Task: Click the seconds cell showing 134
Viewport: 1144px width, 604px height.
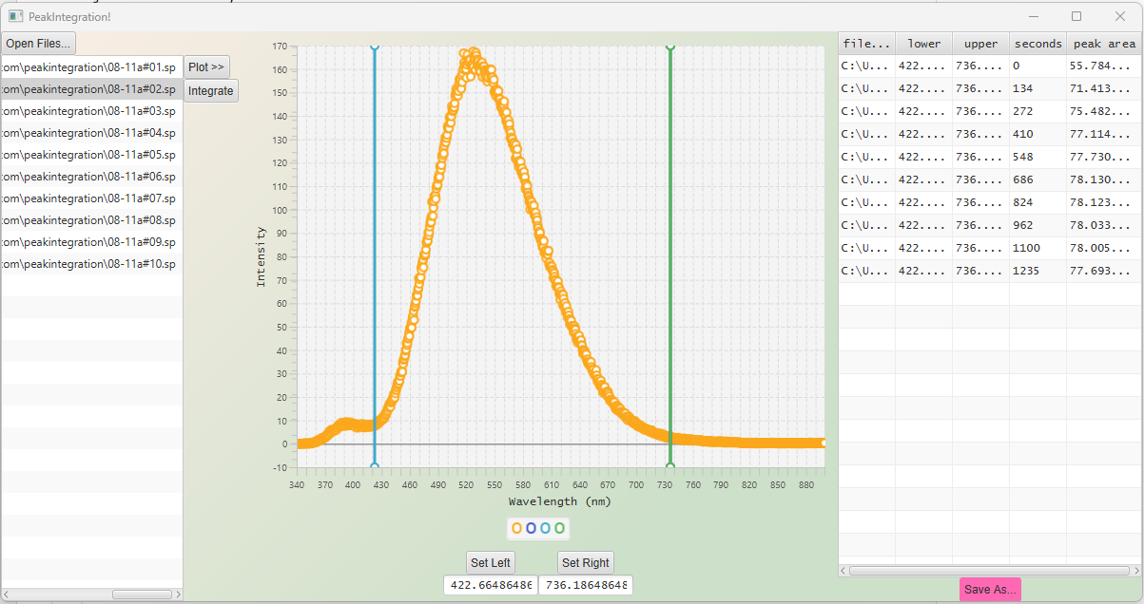Action: pos(1037,88)
